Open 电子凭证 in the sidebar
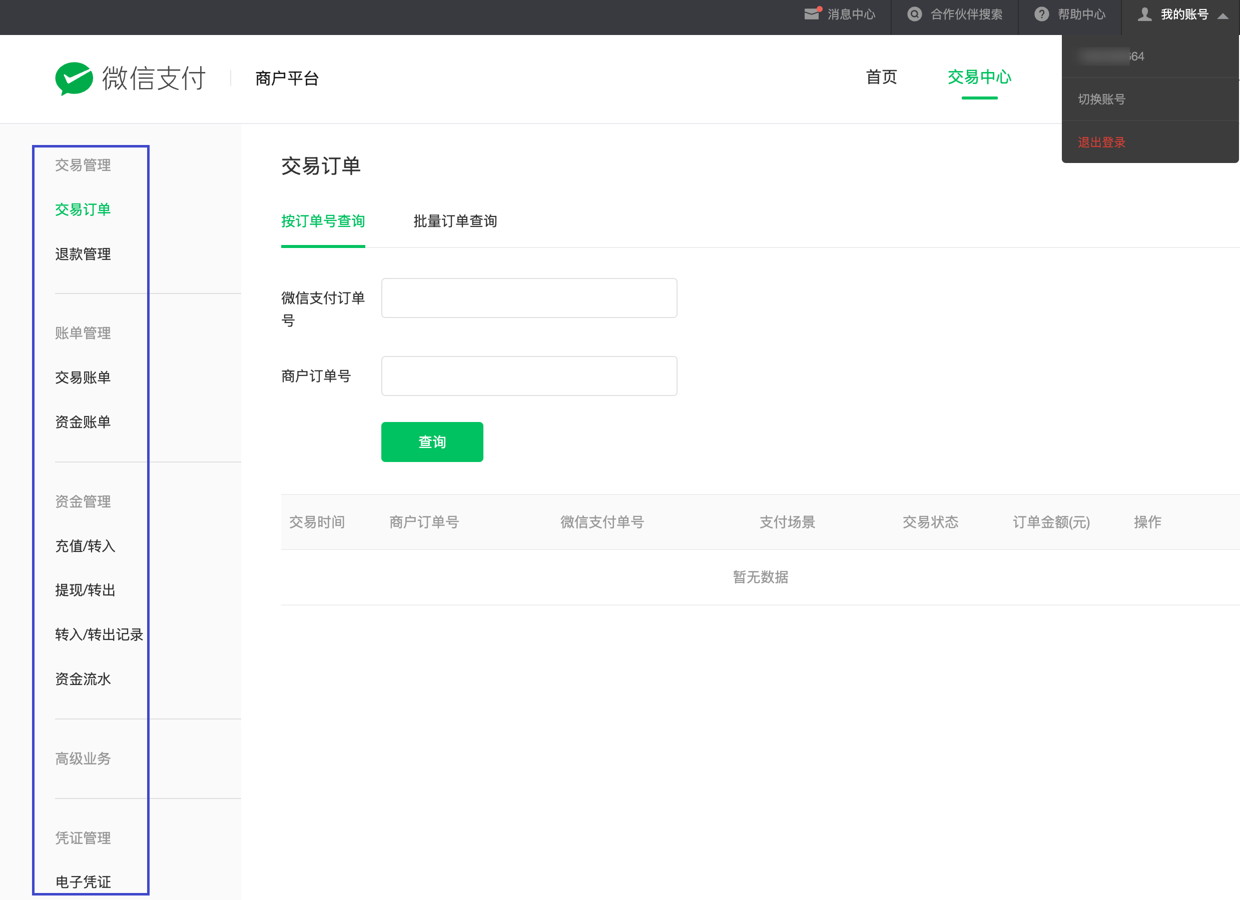Image resolution: width=1240 pixels, height=900 pixels. [x=83, y=882]
